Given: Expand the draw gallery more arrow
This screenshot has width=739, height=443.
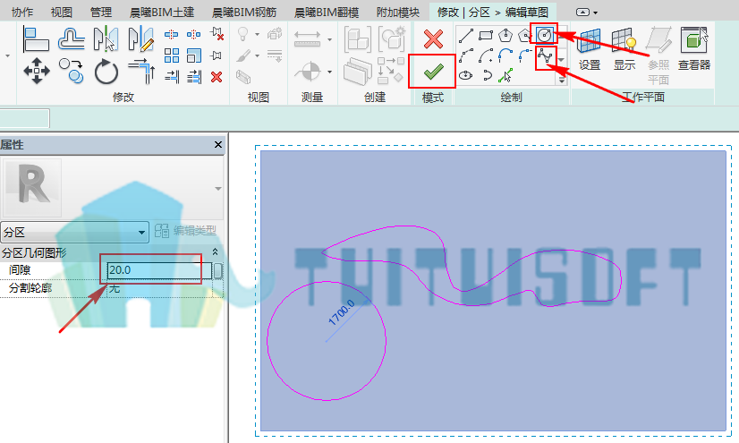Looking at the screenshot, I should click(x=562, y=81).
